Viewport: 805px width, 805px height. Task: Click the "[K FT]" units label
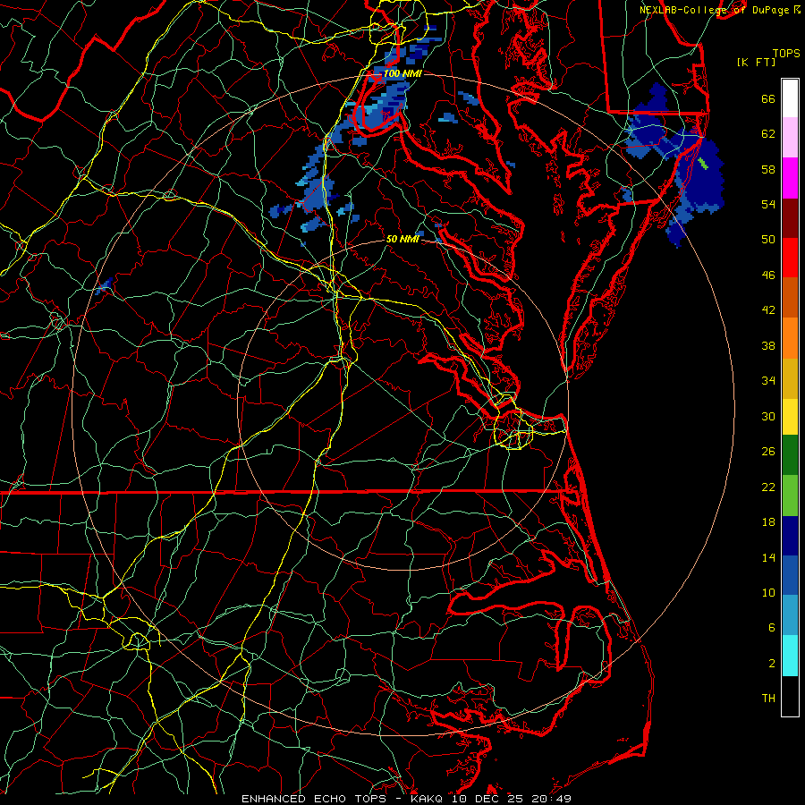756,62
